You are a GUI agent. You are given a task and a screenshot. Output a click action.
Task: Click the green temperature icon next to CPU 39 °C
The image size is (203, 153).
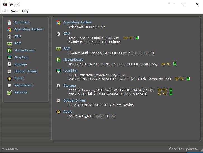coord(137,38)
